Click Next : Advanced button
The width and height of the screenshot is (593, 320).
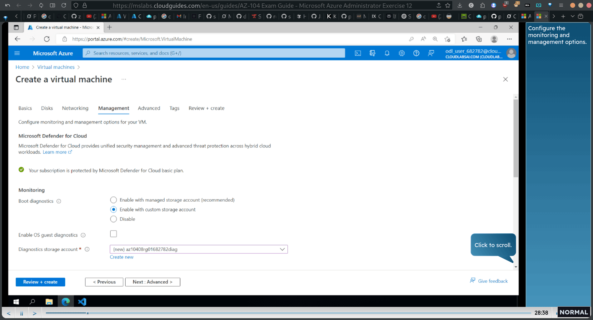point(152,282)
